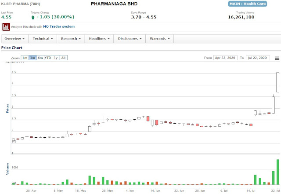Click the MQ Trader chart icon
The height and width of the screenshot is (194, 281).
[x=6, y=27]
